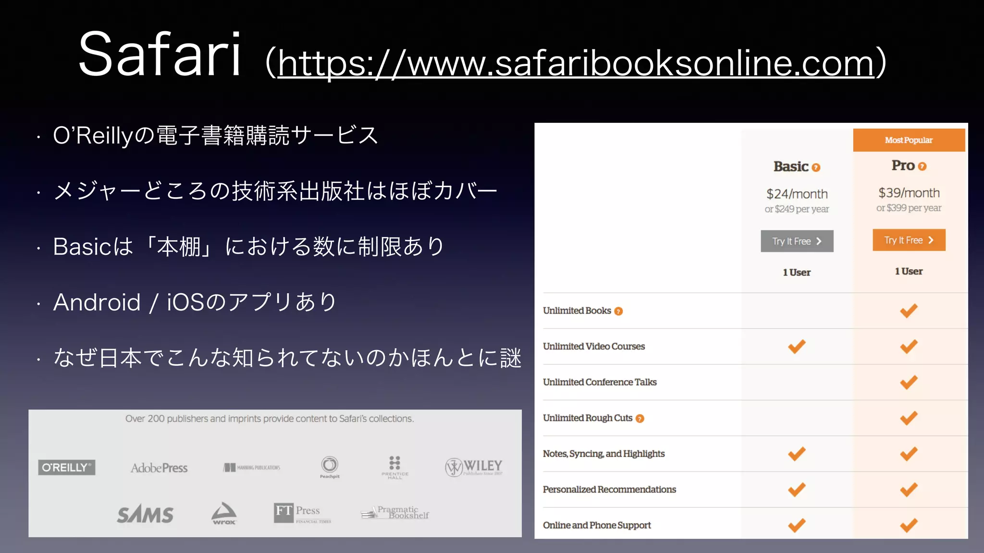Click the Pro checkmark for Personalized Recommendations
The height and width of the screenshot is (553, 984).
pos(909,490)
